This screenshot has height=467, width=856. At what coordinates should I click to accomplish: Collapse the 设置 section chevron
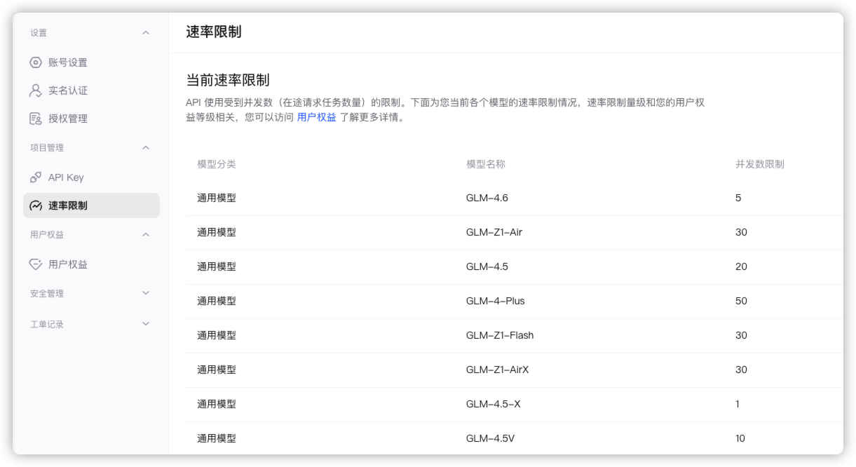pos(146,33)
